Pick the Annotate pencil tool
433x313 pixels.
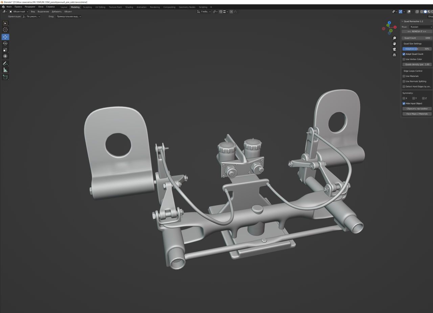(x=5, y=63)
